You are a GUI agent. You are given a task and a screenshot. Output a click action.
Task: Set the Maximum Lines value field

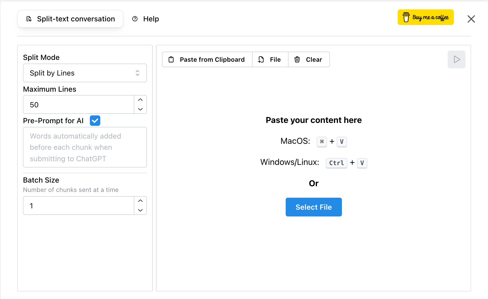click(x=78, y=104)
